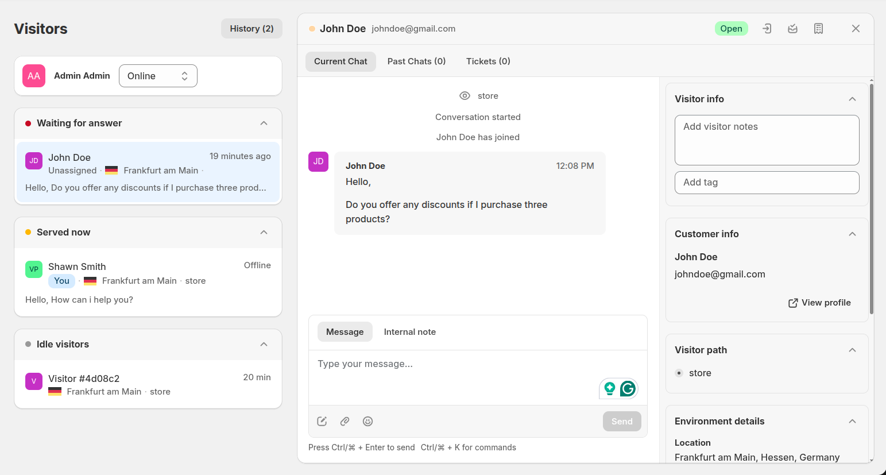Collapse the Waiting for answer section
The image size is (886, 475).
(x=264, y=123)
